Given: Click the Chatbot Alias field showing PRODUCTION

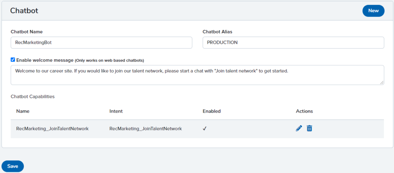Looking at the screenshot, I should coord(293,43).
